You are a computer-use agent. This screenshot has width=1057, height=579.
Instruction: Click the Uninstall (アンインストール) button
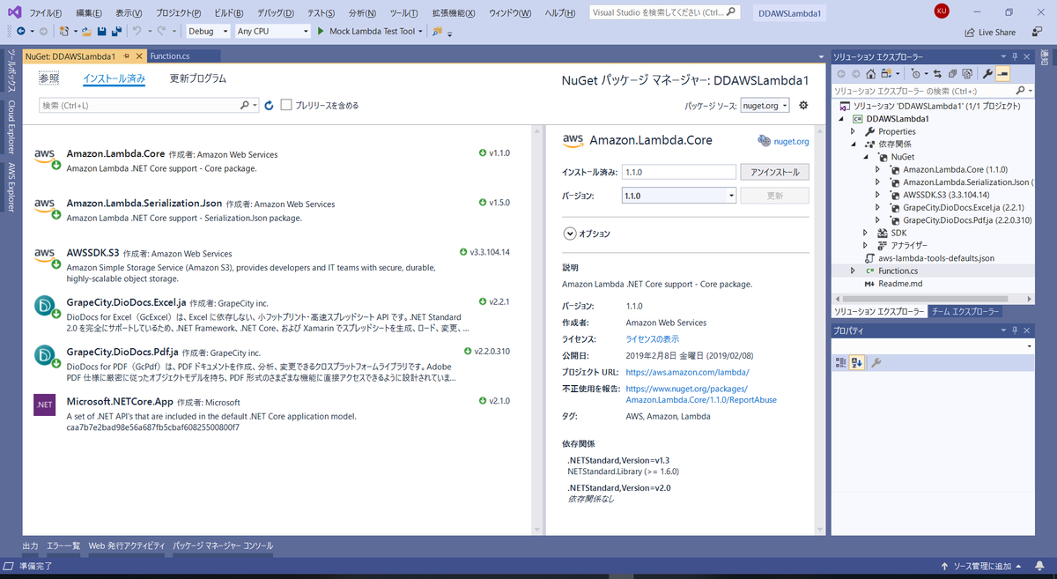[x=774, y=172]
